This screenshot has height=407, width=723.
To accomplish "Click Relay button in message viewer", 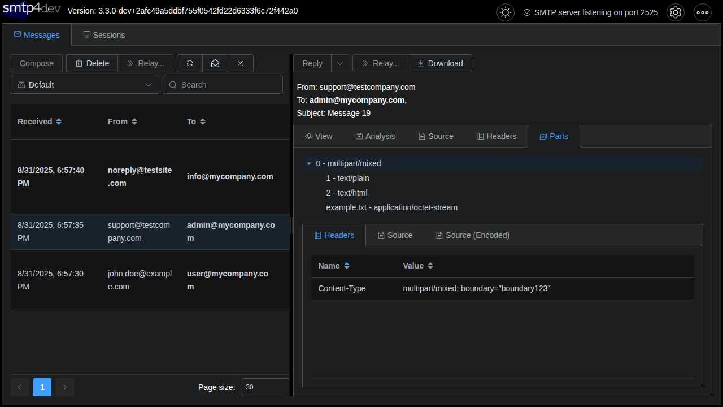I will [380, 63].
